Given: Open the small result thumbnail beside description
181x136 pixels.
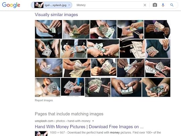Looking at the screenshot, I should pyautogui.click(x=41, y=133).
